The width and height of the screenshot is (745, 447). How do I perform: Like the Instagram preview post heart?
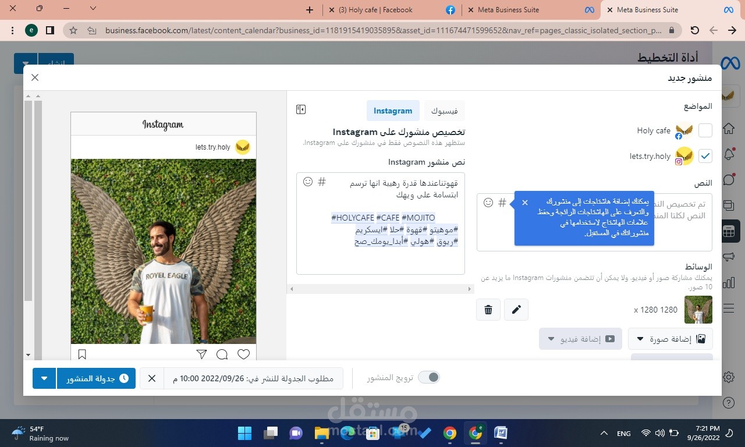click(x=243, y=354)
